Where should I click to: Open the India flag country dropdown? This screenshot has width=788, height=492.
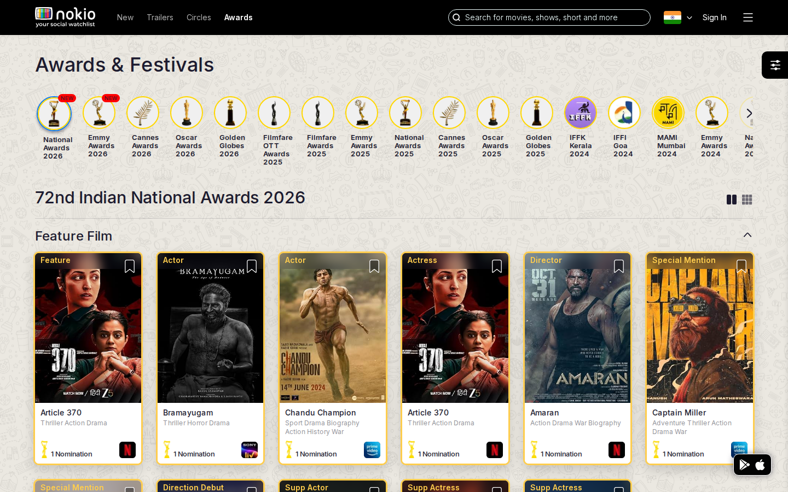coord(678,17)
